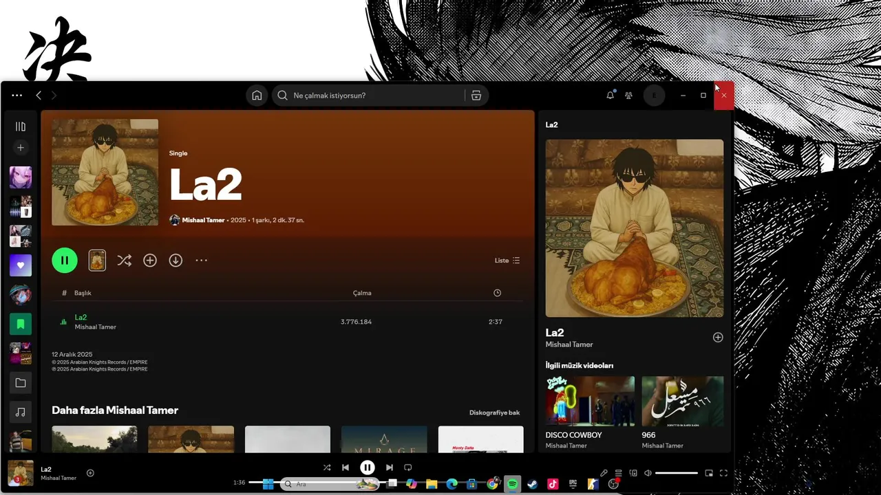Click the La2 thumbnail in the bottom player bar
The width and height of the screenshot is (881, 495).
[21, 473]
